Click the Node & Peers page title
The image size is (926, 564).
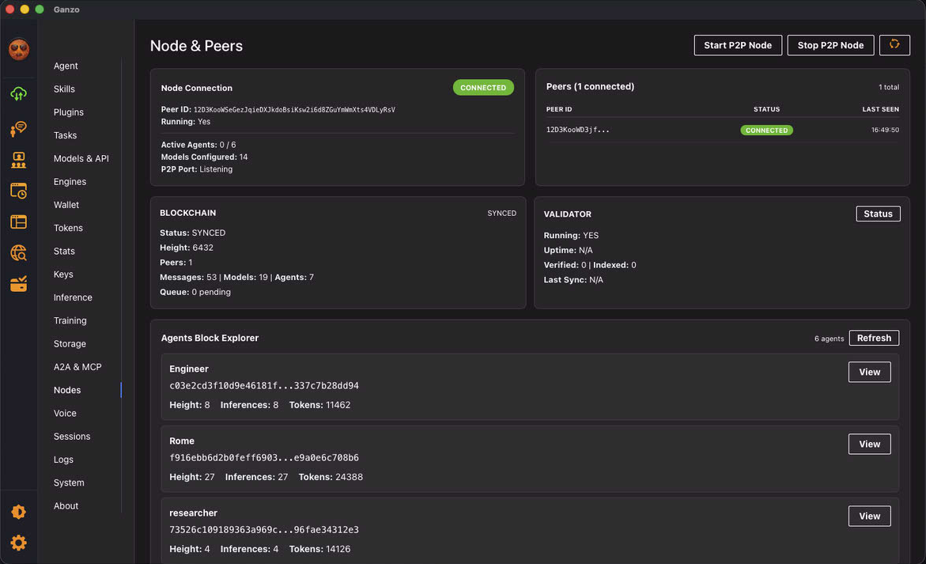pos(196,45)
